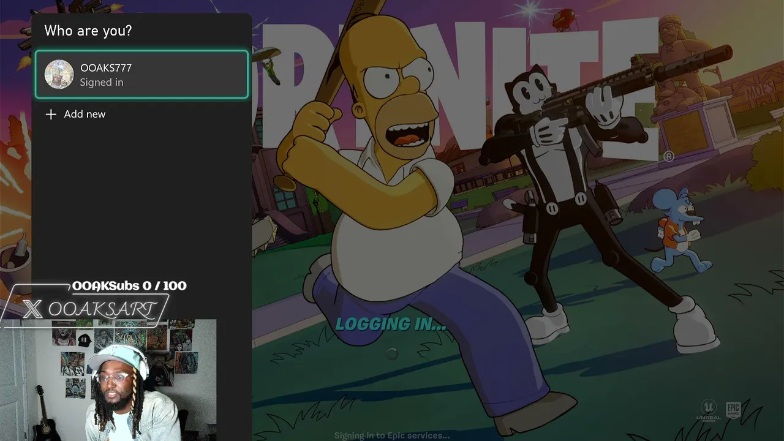
Task: Click the Unreal Engine logo
Action: (709, 411)
